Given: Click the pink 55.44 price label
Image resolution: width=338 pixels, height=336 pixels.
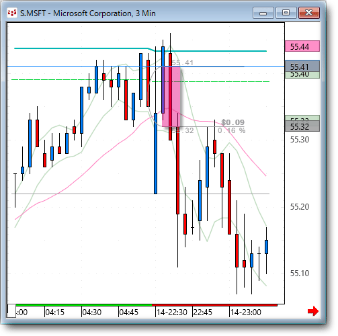Looking at the screenshot, I should (302, 46).
